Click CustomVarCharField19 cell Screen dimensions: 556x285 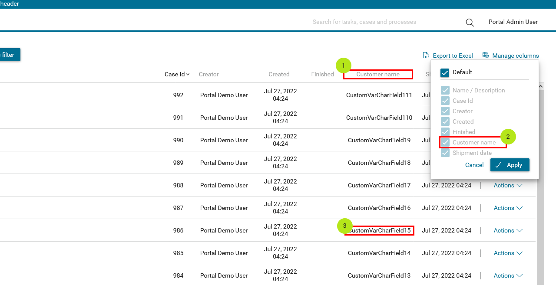pyautogui.click(x=379, y=140)
